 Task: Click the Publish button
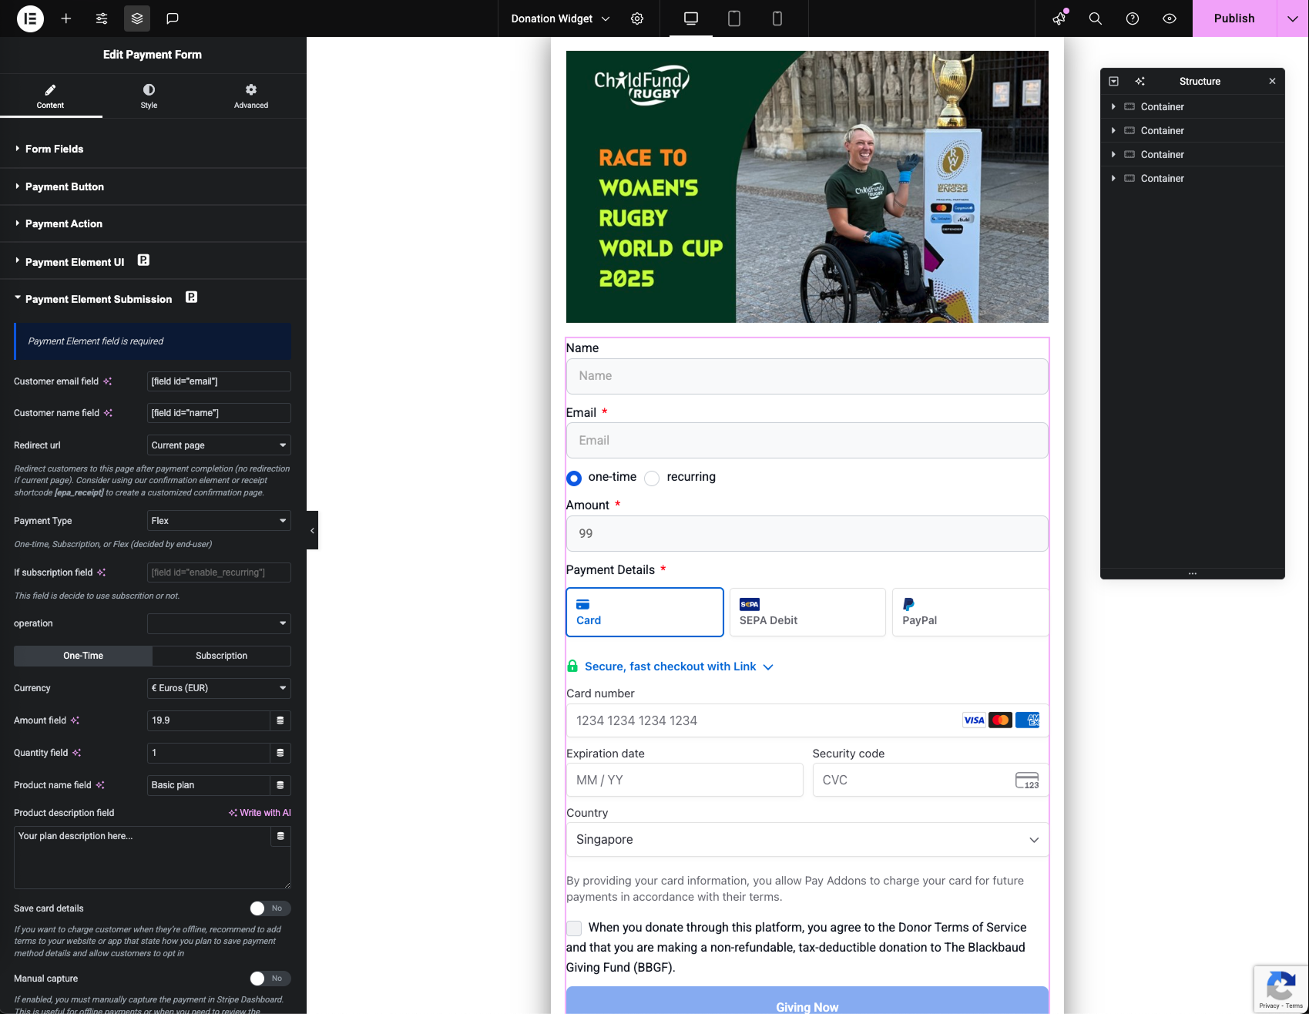click(1233, 18)
